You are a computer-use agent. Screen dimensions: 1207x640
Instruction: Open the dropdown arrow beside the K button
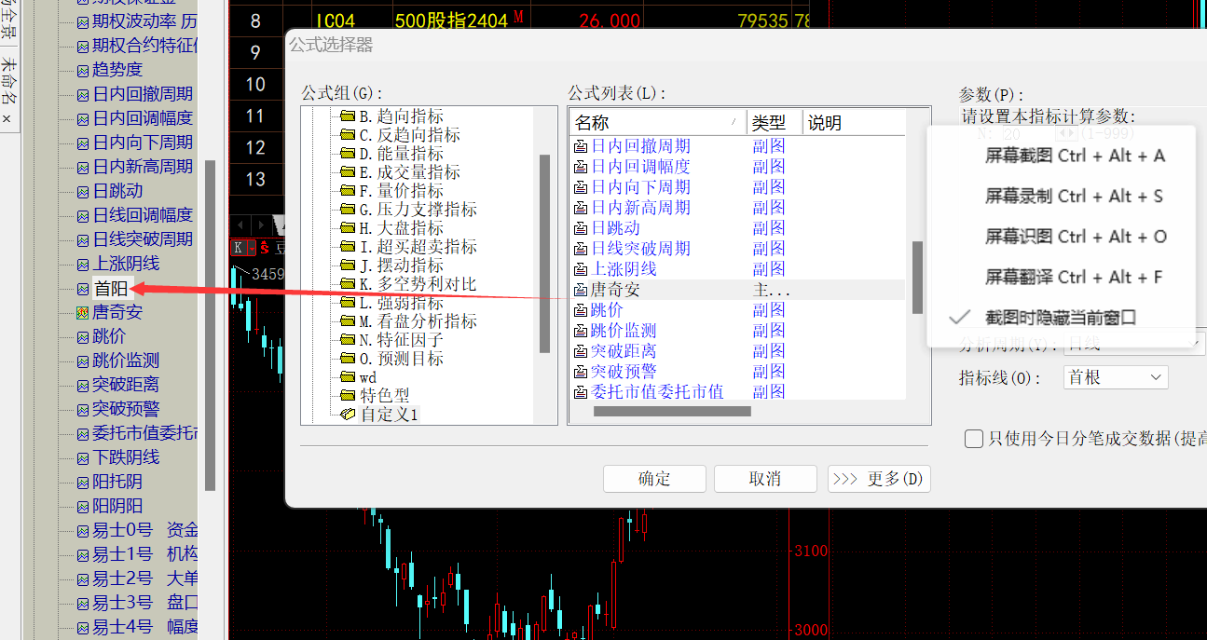click(252, 248)
